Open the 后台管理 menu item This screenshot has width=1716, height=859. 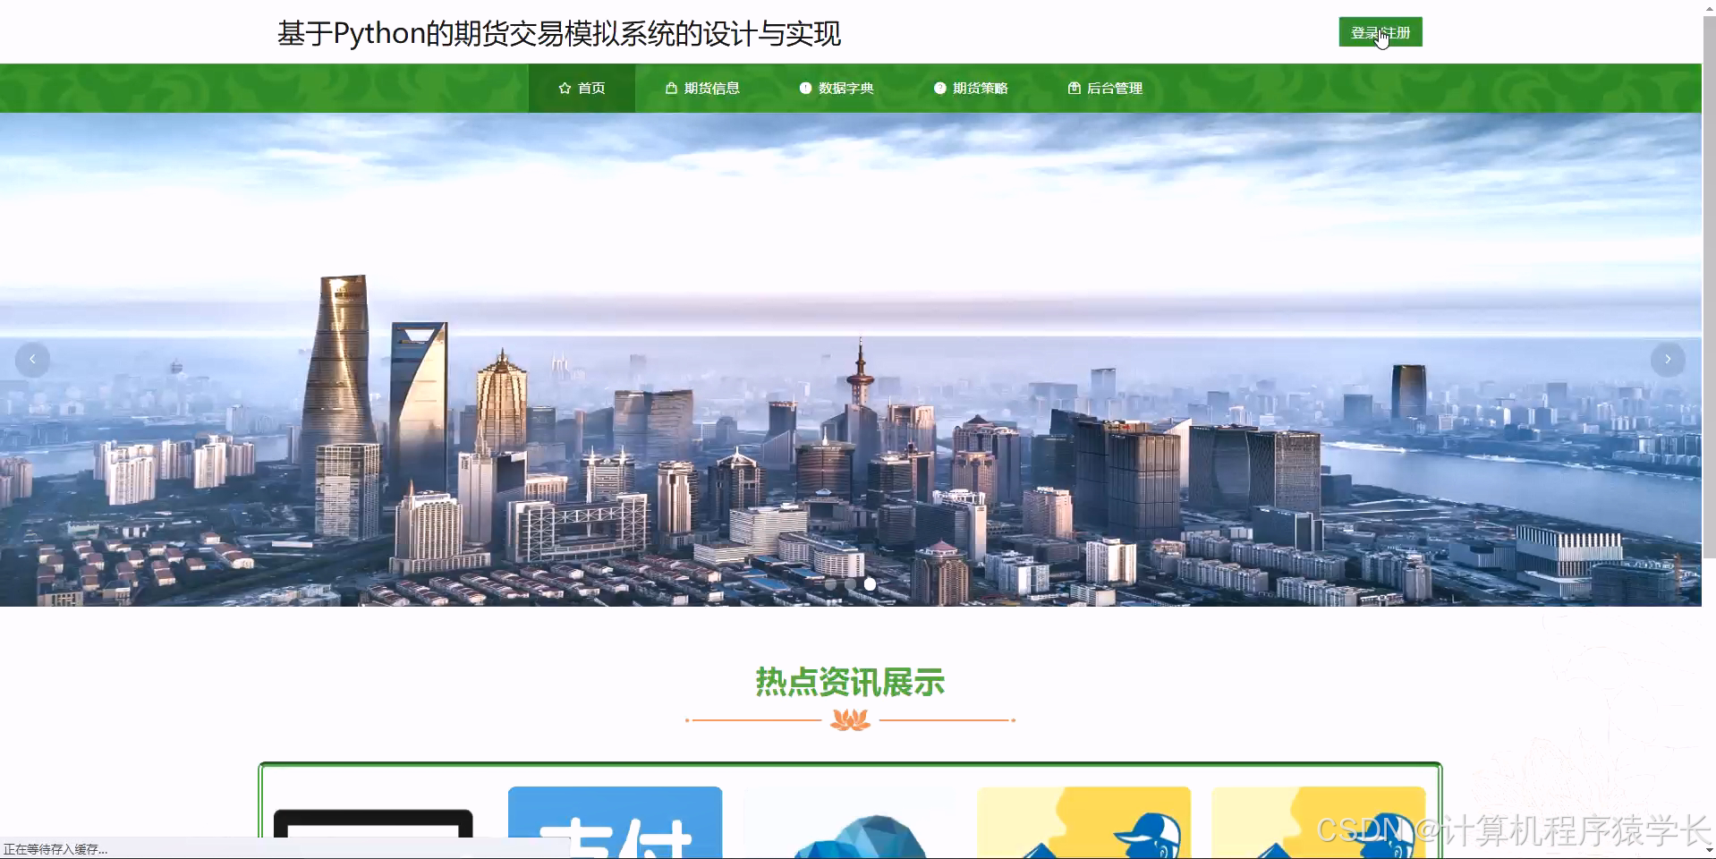pos(1105,88)
